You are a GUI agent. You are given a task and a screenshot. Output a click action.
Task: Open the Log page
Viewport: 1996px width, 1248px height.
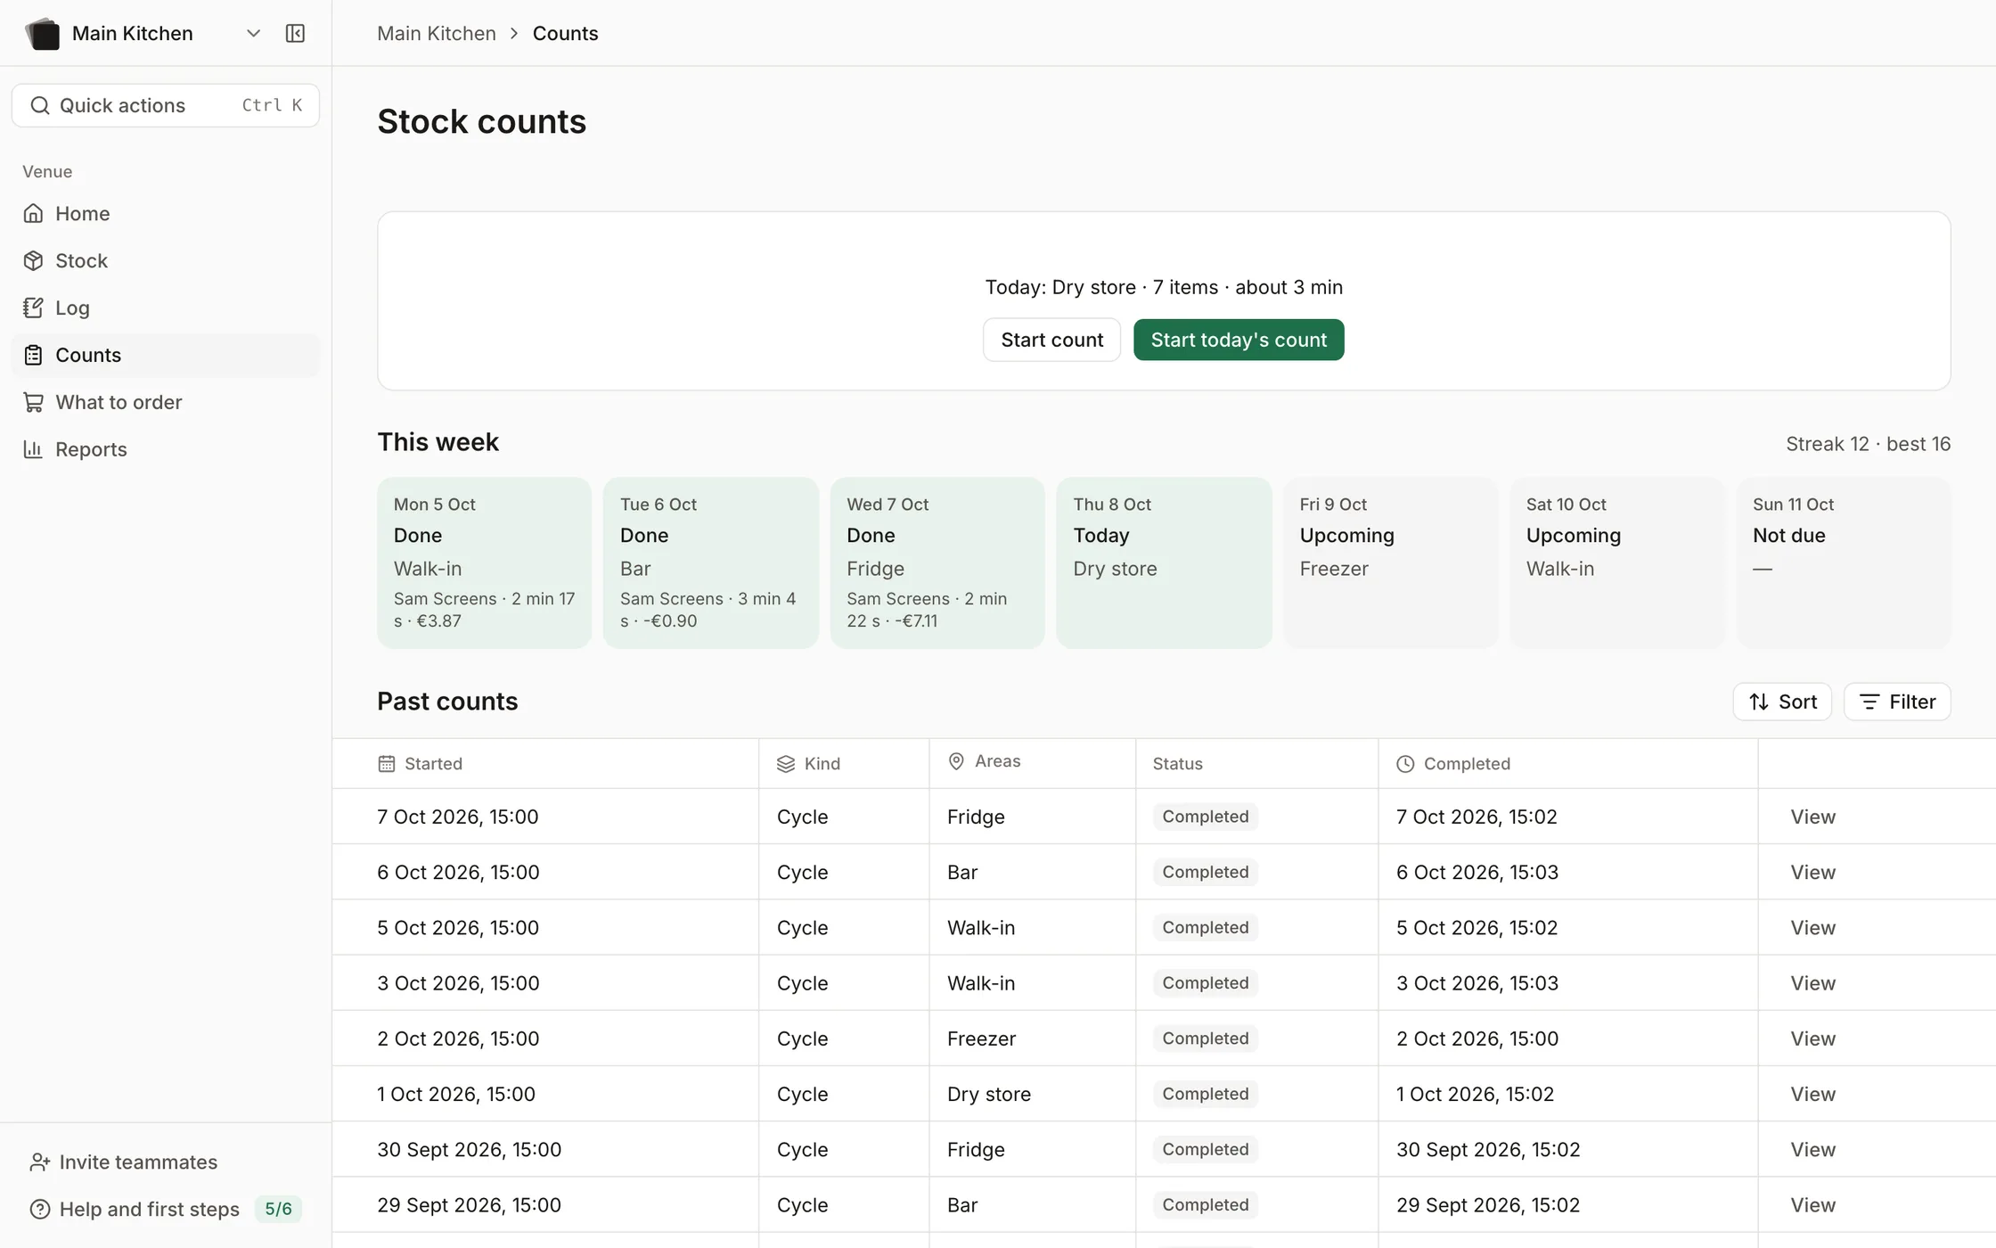(166, 308)
